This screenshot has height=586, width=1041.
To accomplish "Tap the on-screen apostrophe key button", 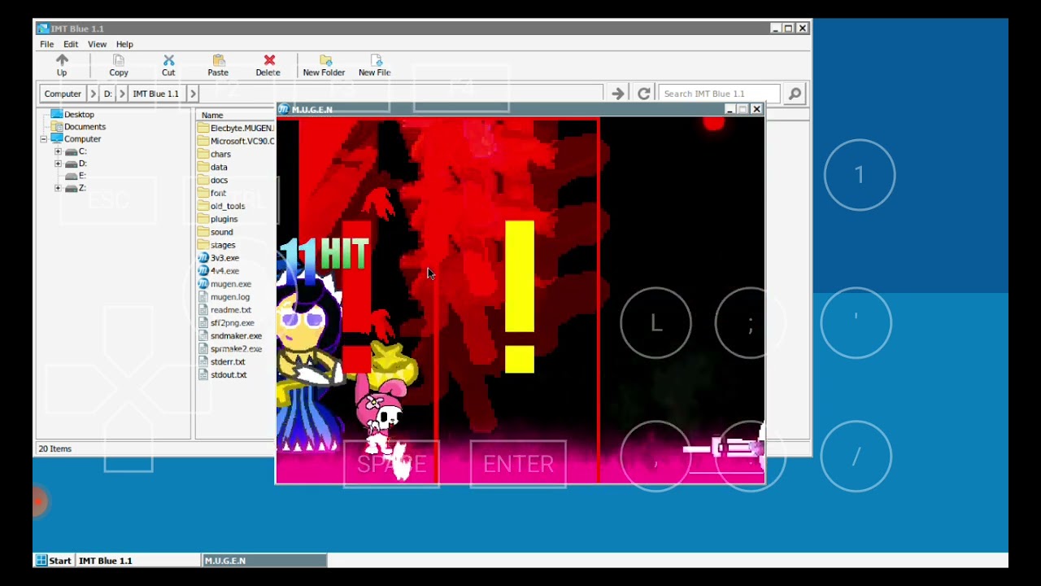I will pos(856,323).
